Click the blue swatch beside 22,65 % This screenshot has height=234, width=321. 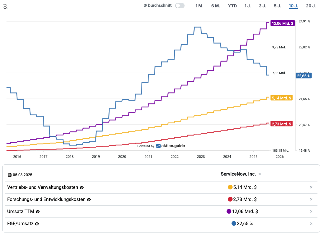pyautogui.click(x=234, y=223)
